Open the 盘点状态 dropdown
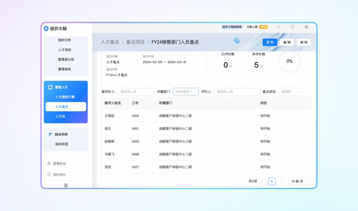The image size is (358, 211). pyautogui.click(x=290, y=92)
